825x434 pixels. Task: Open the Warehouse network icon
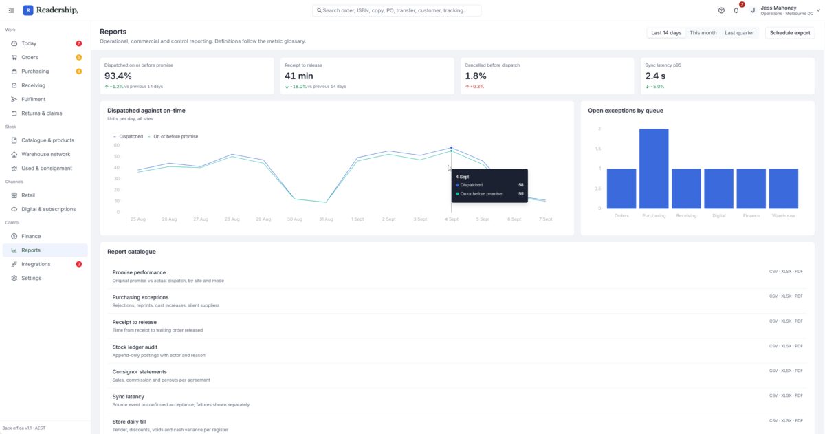pos(14,154)
